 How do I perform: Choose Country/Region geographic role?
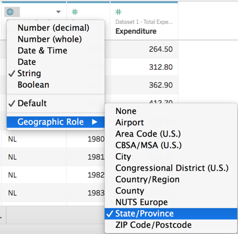point(171,179)
